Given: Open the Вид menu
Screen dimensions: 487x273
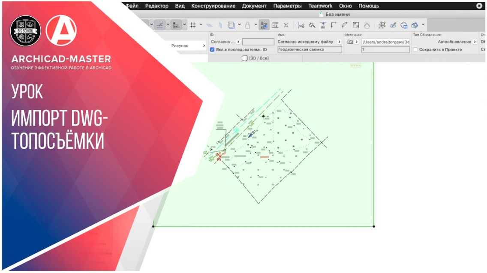Looking at the screenshot, I should (180, 6).
